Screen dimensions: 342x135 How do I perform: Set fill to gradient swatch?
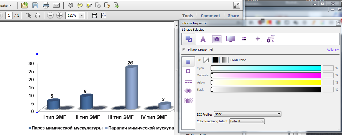coord(225,60)
